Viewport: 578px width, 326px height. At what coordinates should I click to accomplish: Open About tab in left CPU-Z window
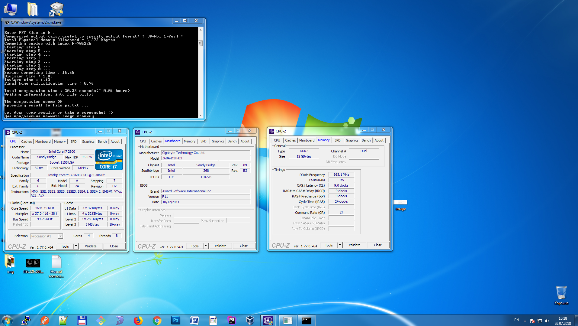pyautogui.click(x=115, y=142)
